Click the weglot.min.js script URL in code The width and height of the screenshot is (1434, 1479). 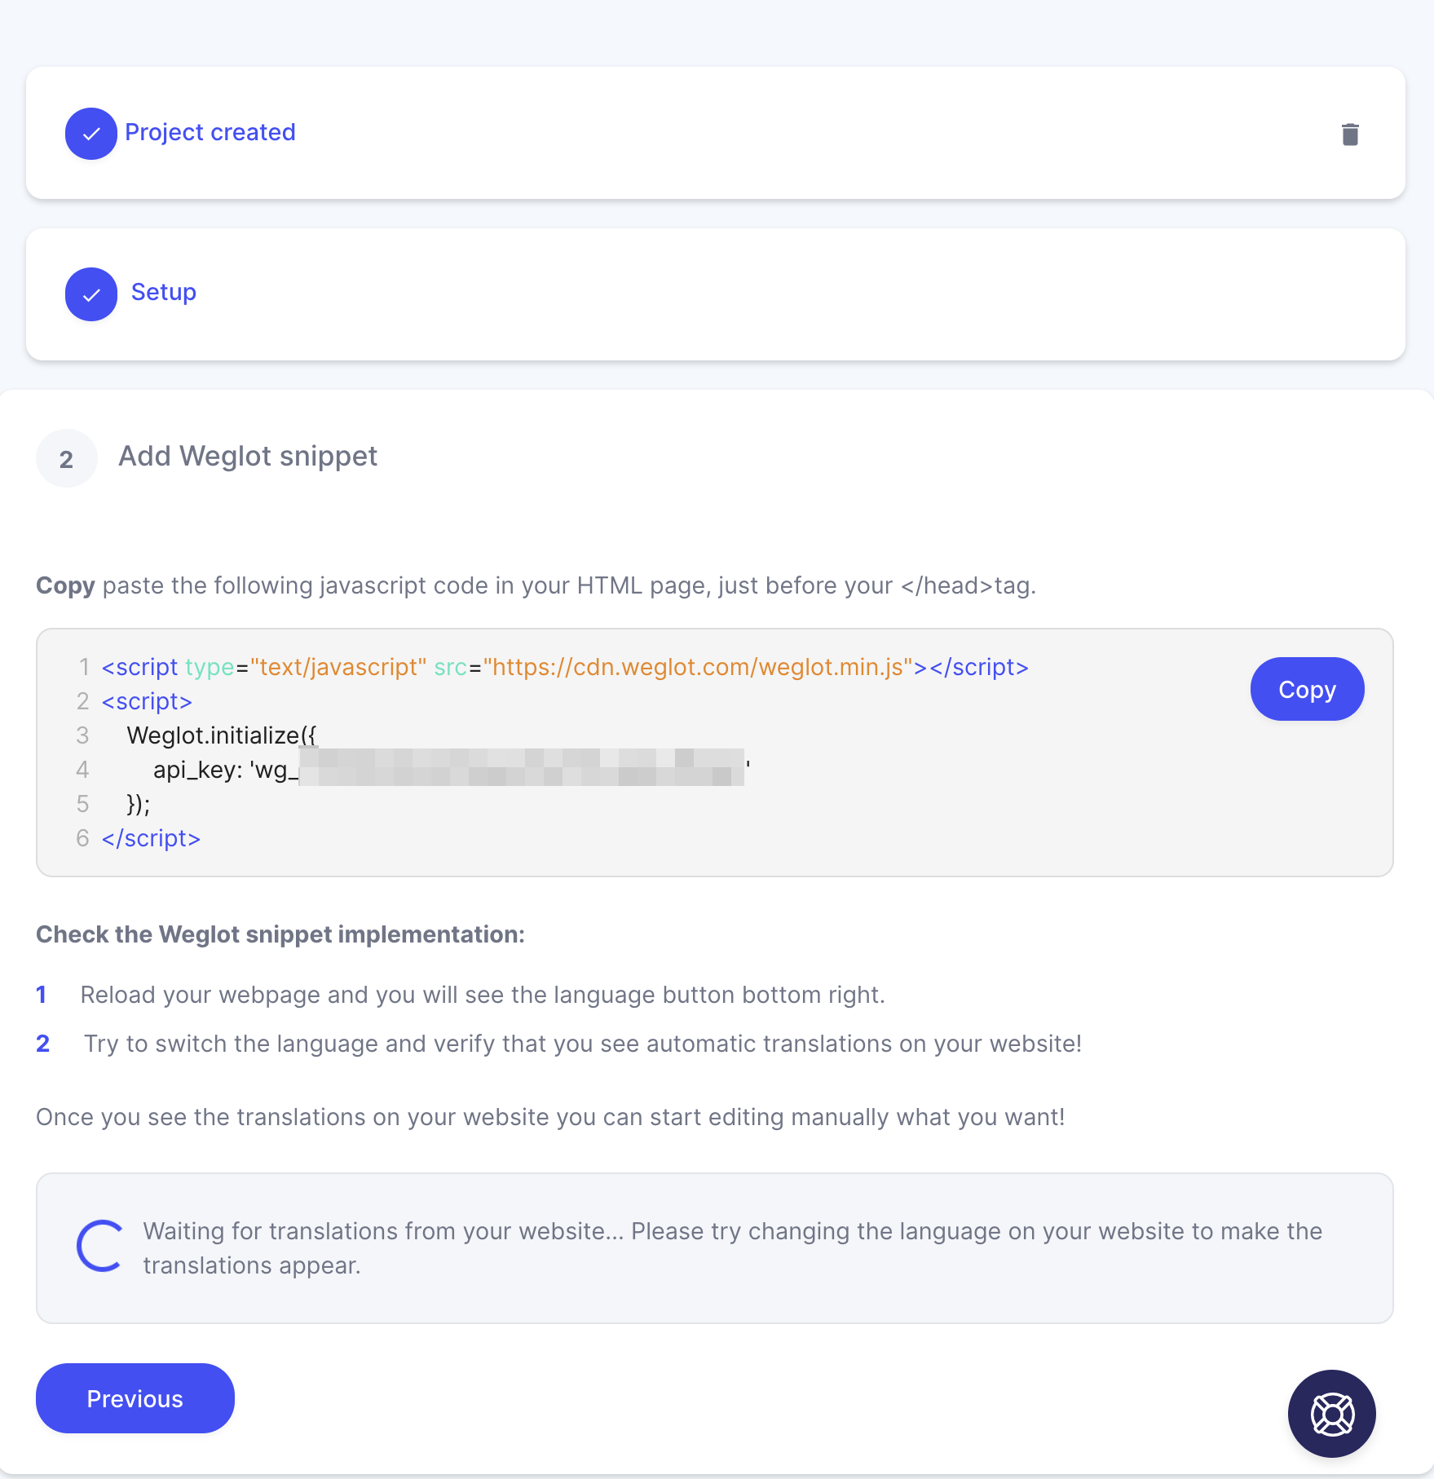(x=698, y=667)
